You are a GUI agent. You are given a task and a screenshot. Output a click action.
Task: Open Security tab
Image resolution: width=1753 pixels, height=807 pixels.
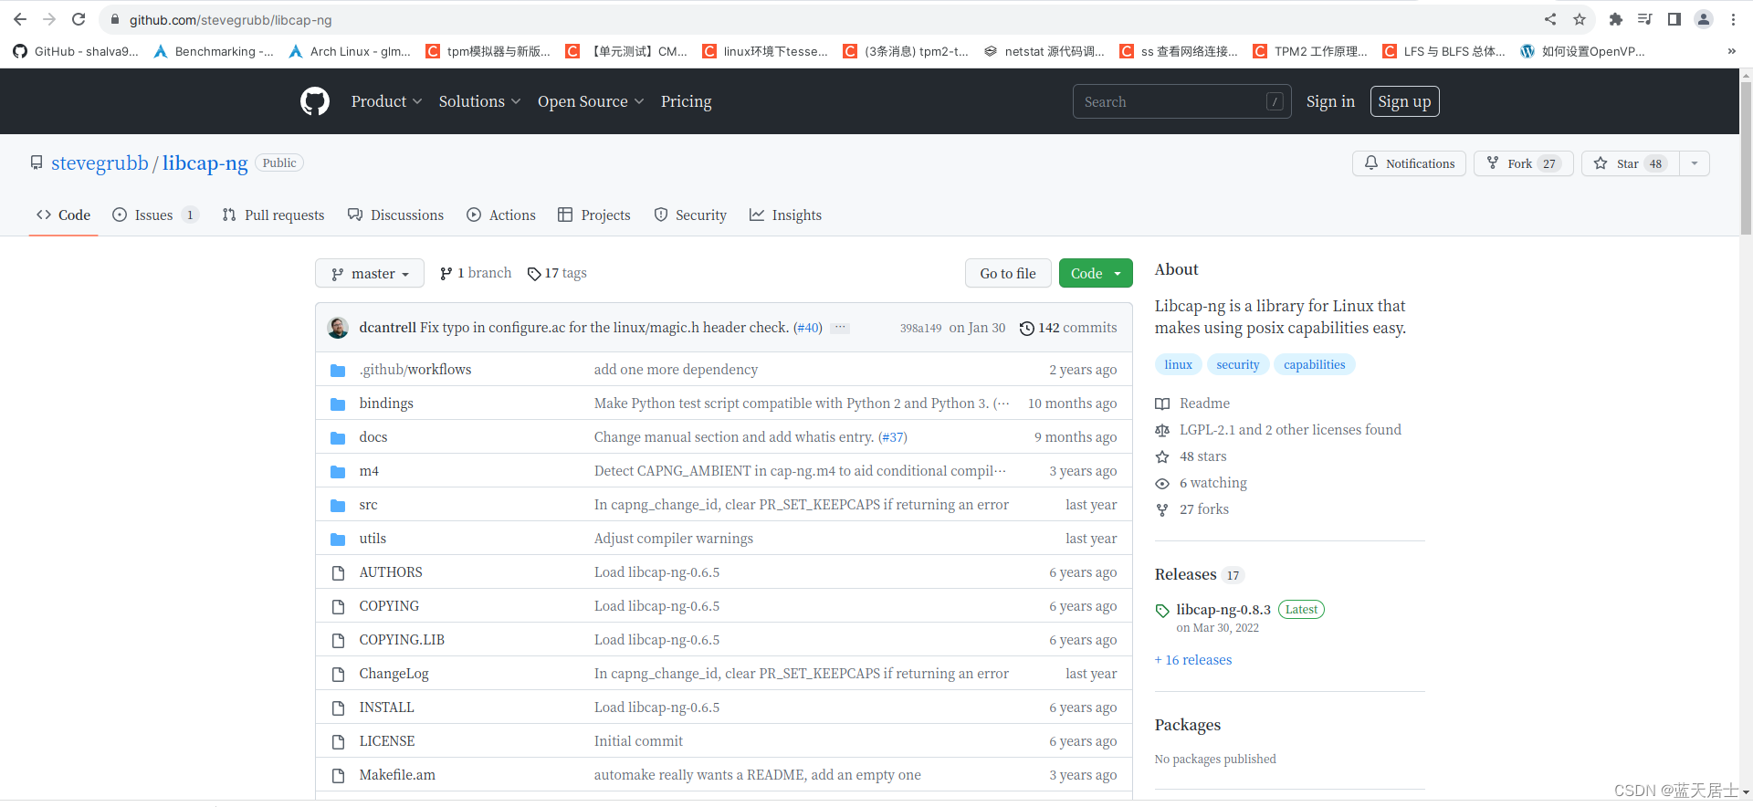point(690,215)
